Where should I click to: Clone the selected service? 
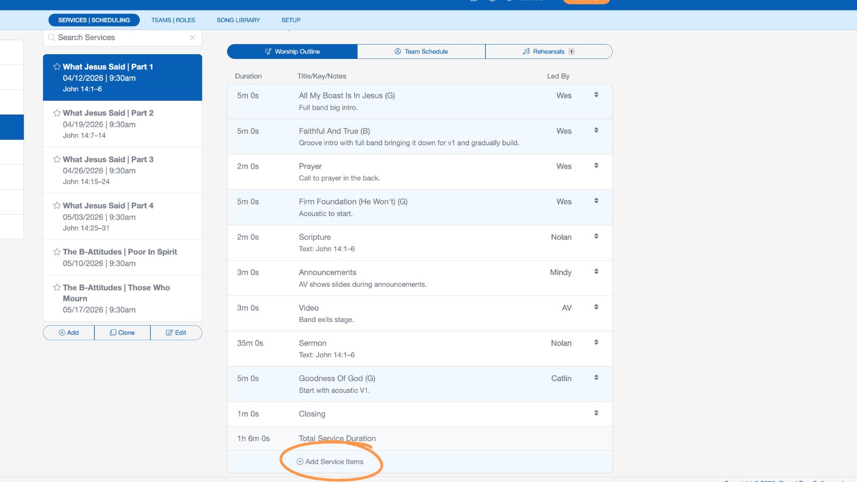pyautogui.click(x=122, y=333)
